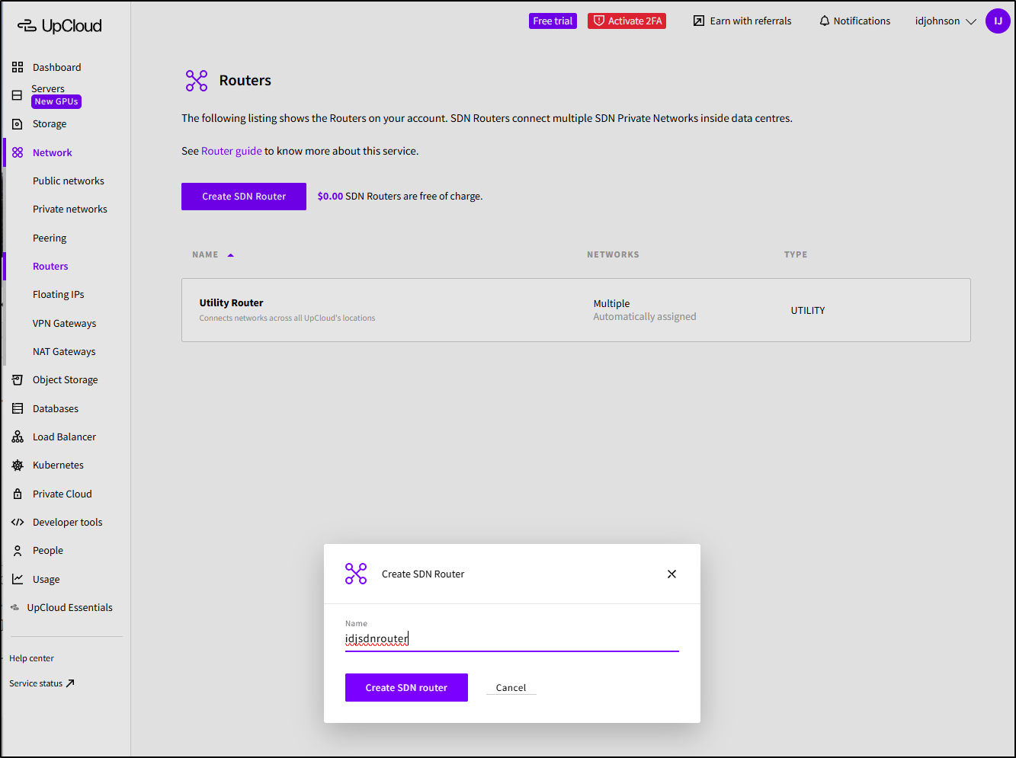Click the Object Storage bucket icon

coord(18,380)
